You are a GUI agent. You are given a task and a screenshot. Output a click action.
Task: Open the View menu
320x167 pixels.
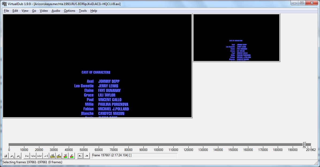[x=25, y=11]
